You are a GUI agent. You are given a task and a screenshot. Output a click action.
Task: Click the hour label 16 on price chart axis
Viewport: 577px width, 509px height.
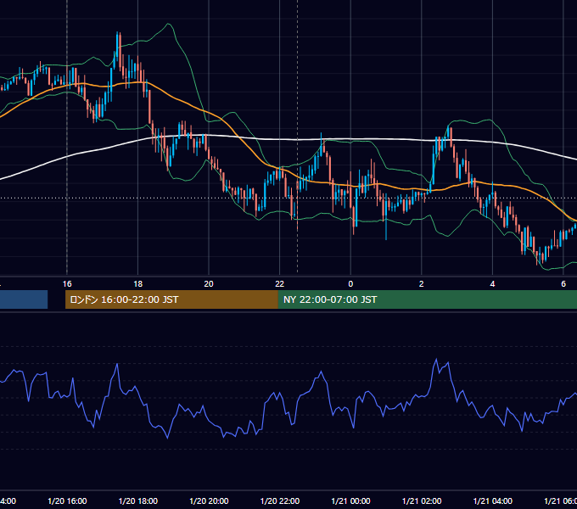point(67,284)
